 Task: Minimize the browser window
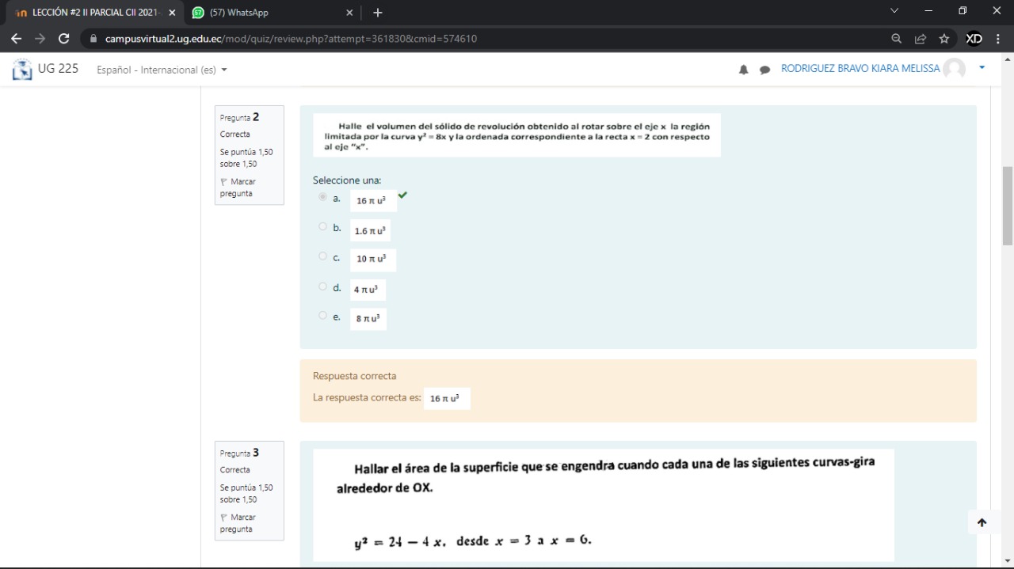click(928, 11)
